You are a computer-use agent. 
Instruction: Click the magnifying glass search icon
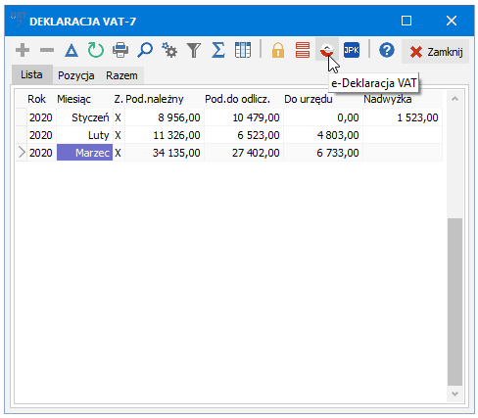(145, 50)
